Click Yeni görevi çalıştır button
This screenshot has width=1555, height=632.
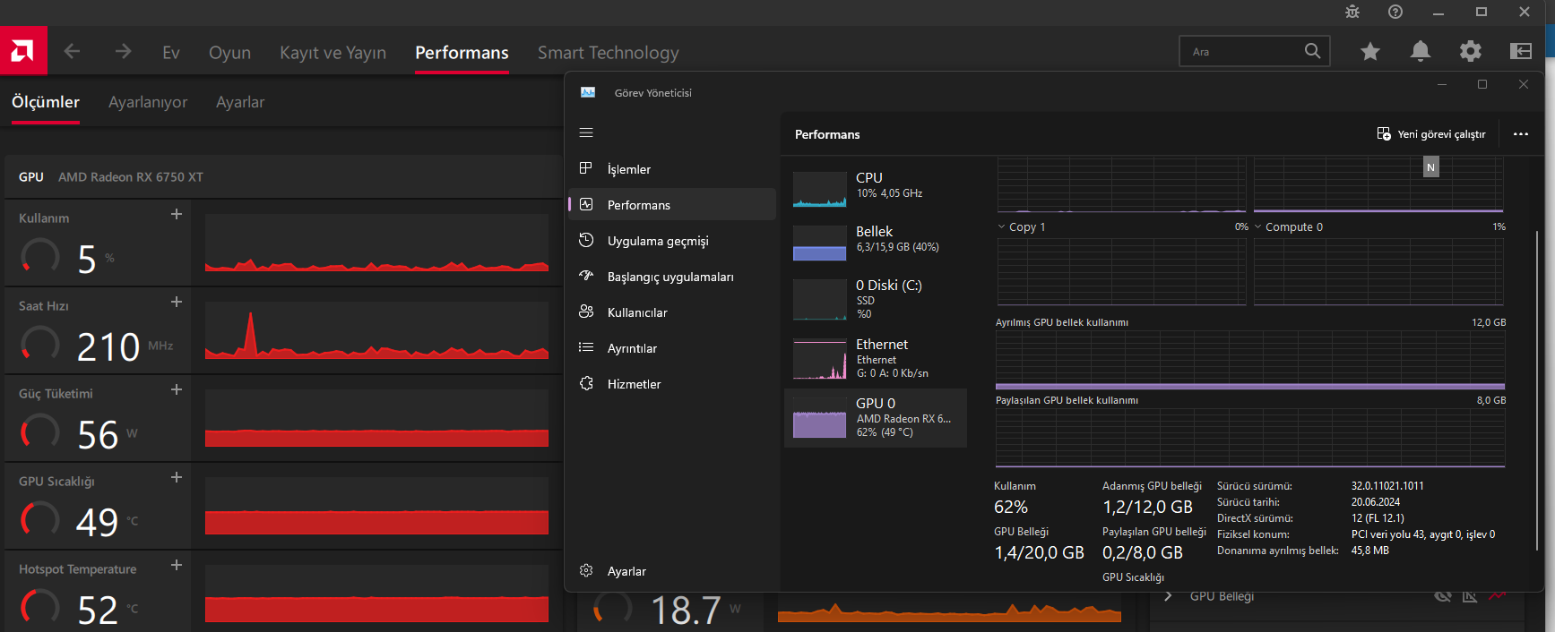pos(1431,134)
